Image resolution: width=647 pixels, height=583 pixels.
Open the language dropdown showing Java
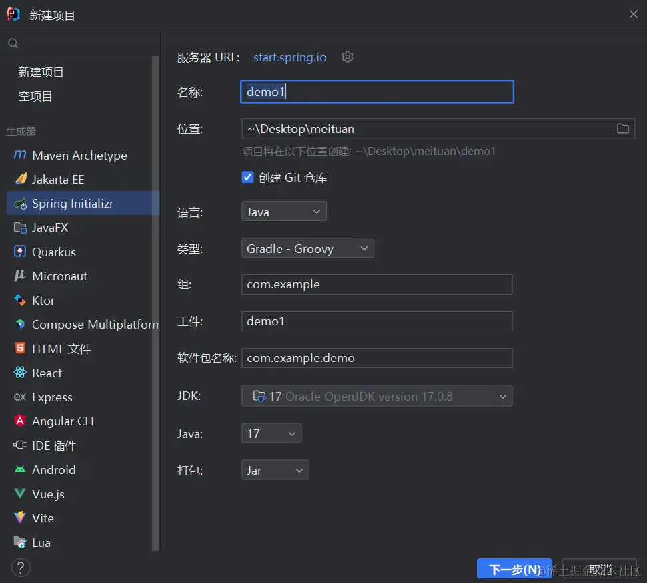pyautogui.click(x=284, y=212)
